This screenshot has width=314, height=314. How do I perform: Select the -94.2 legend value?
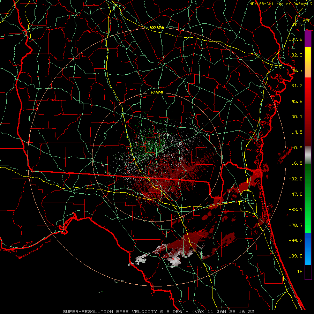pos(296,241)
